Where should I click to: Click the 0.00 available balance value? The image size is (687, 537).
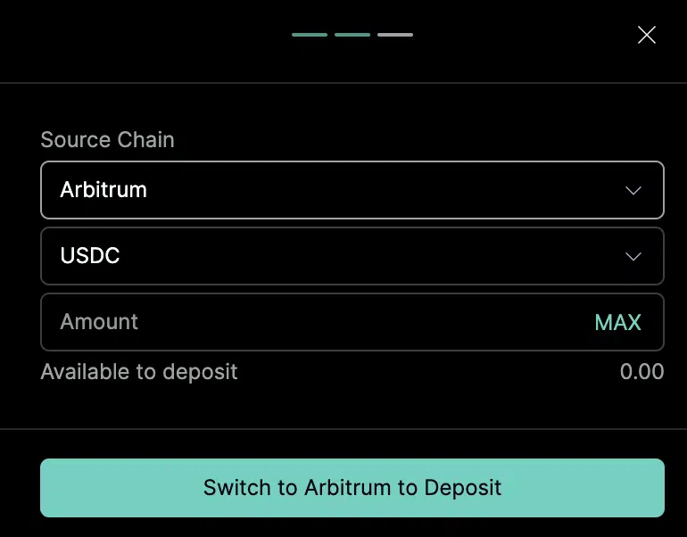pyautogui.click(x=641, y=371)
